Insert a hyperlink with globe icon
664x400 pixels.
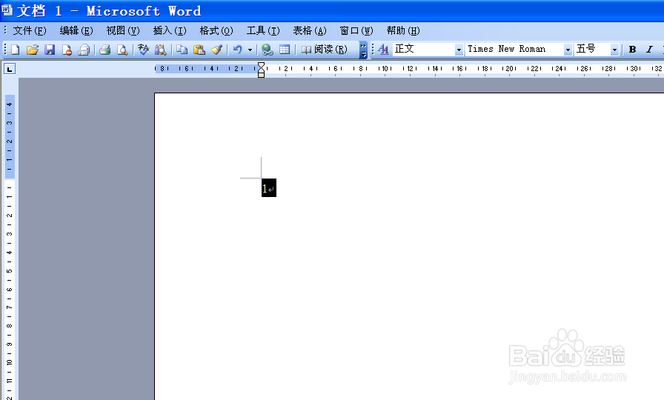click(x=268, y=50)
